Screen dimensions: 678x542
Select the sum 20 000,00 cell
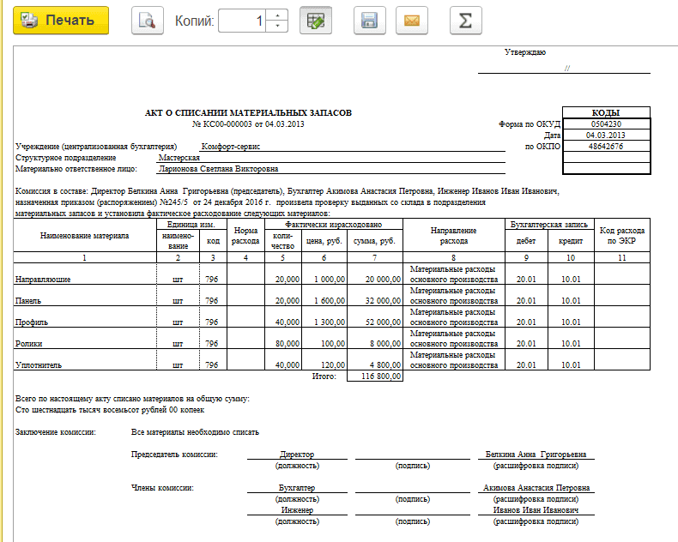click(x=375, y=274)
